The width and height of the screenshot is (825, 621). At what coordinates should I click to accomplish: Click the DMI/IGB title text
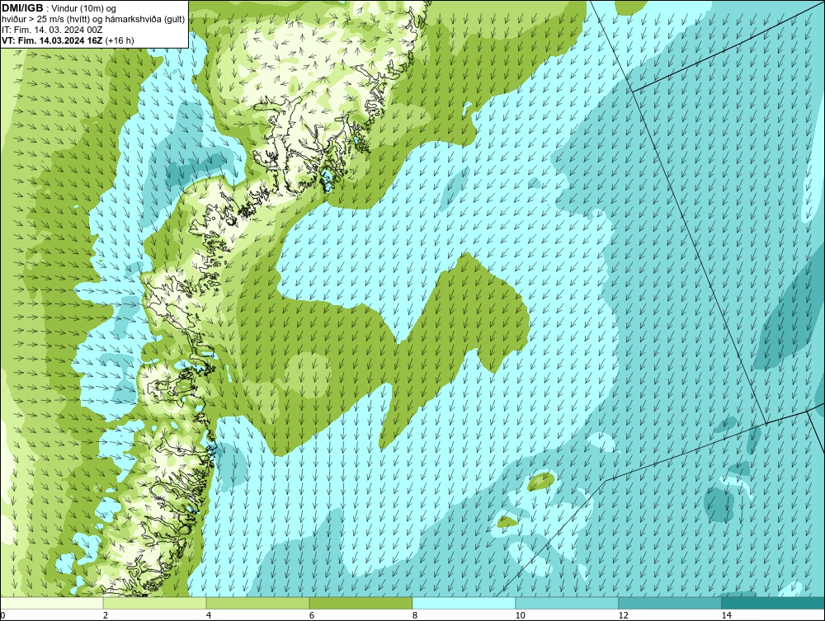coord(22,8)
